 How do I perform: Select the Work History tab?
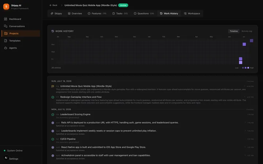169,13
